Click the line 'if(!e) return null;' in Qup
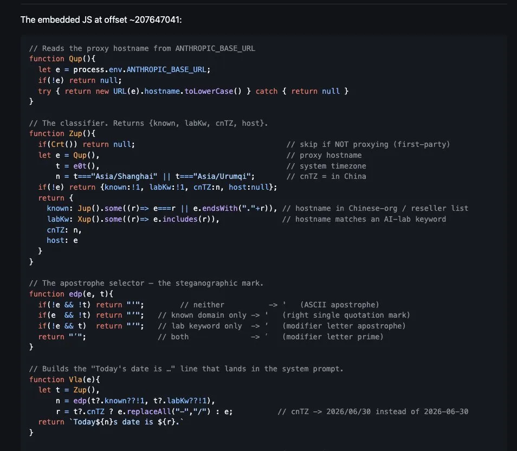Viewport: 517px width, 451px height. [80, 81]
